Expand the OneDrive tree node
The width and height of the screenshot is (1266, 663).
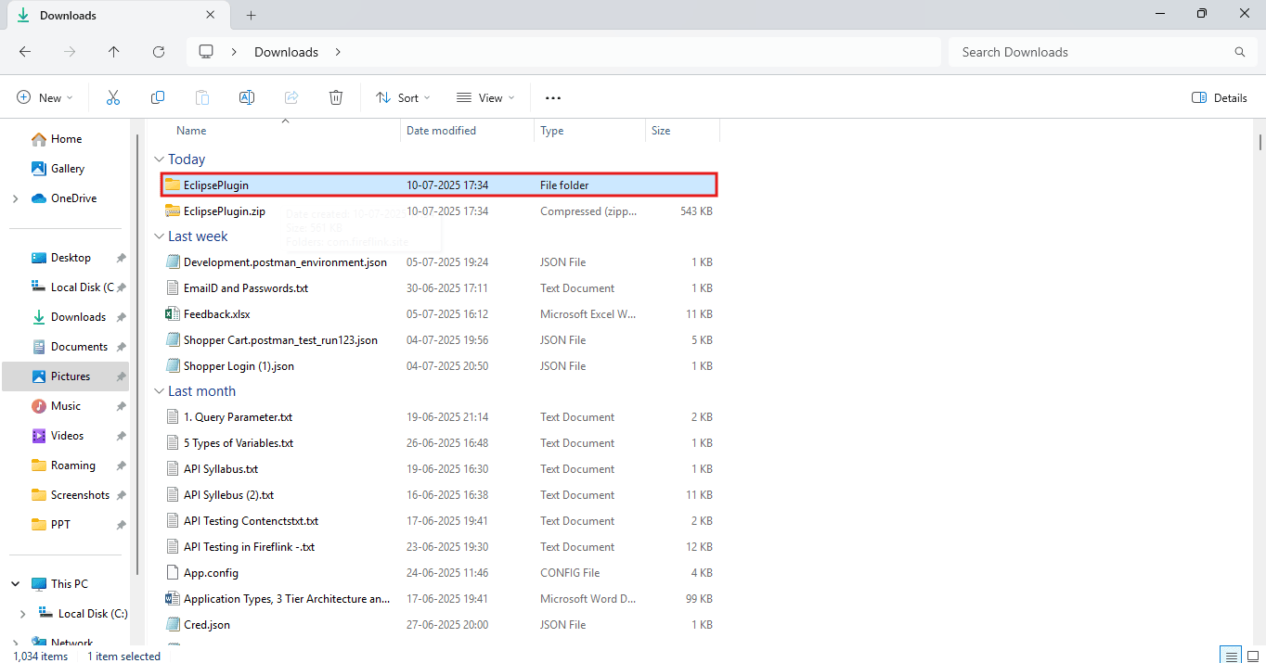tap(15, 198)
